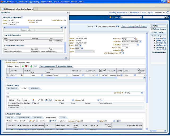The image size is (170, 136).
Task: Expand Notes panel
Action: [x=152, y=26]
